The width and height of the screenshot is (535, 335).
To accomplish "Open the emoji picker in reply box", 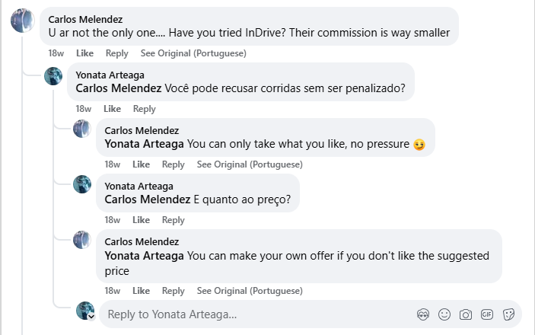I will [444, 314].
